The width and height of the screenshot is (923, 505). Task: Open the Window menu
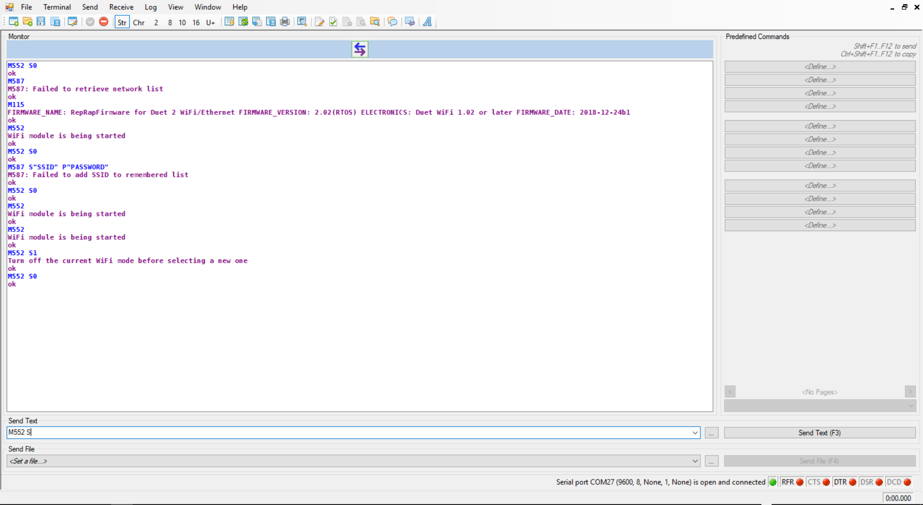[x=208, y=7]
